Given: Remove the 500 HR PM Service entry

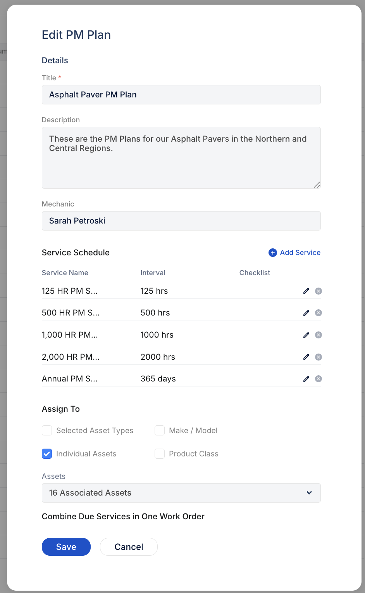Looking at the screenshot, I should [319, 312].
